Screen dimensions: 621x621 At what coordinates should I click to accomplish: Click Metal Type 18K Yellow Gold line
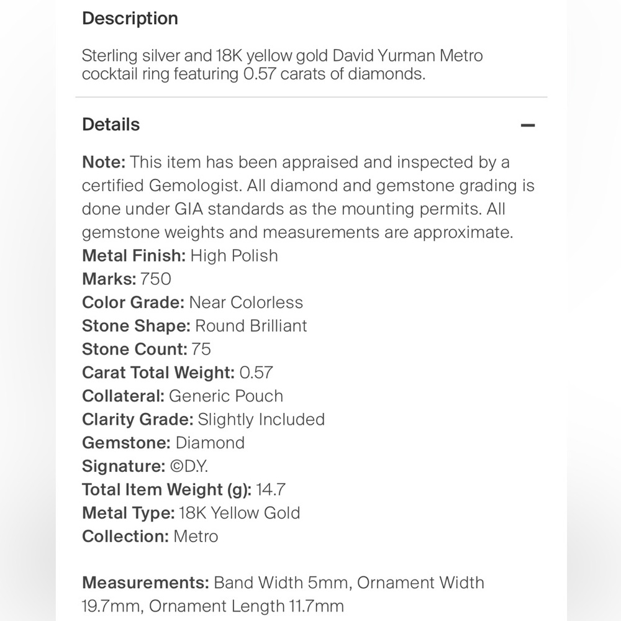point(191,513)
